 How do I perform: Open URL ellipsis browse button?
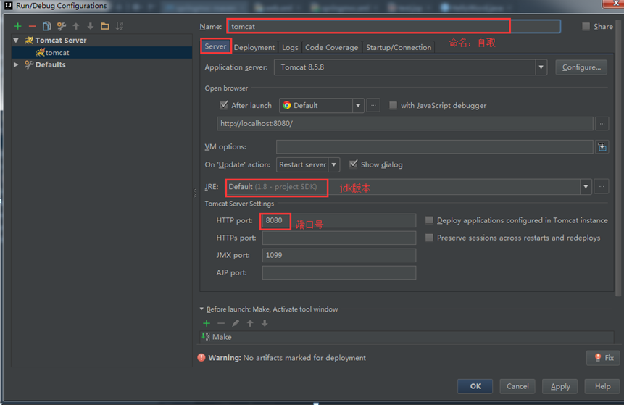(x=602, y=124)
